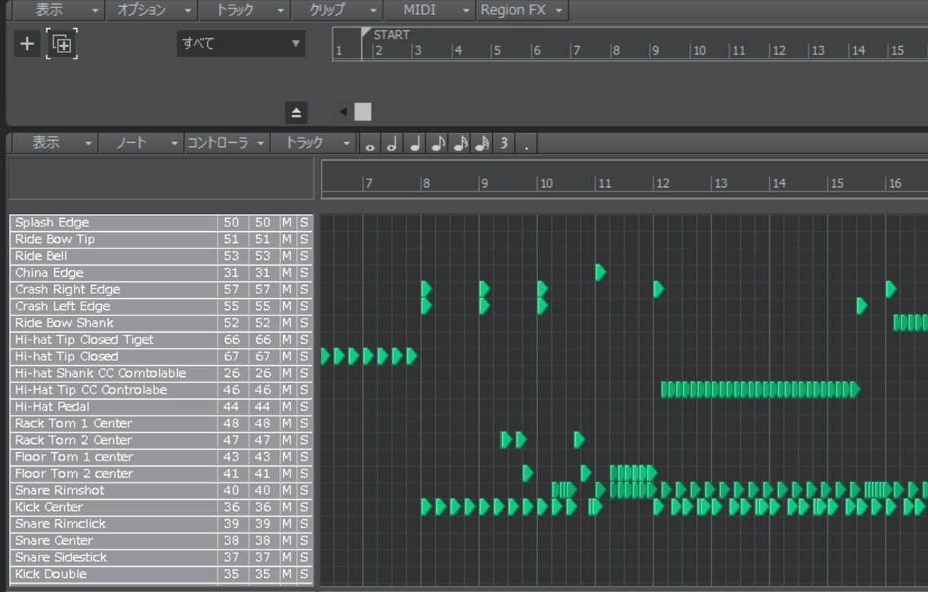928x592 pixels.
Task: Select the 'Hi-hat Shank CC Comtolable' drum name
Action: 100,373
